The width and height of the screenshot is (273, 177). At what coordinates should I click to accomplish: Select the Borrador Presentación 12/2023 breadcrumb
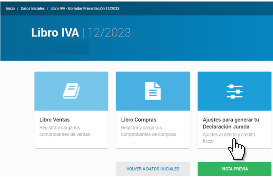(x=85, y=8)
